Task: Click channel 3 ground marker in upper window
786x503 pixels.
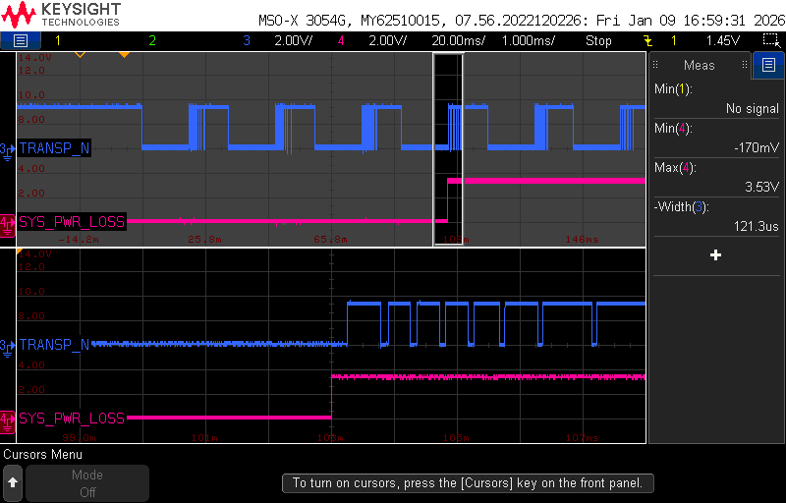Action: point(8,150)
